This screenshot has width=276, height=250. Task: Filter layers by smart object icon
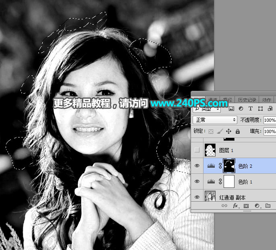click(270, 108)
